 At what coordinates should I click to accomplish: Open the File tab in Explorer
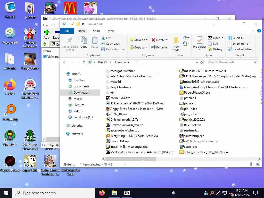(67, 31)
